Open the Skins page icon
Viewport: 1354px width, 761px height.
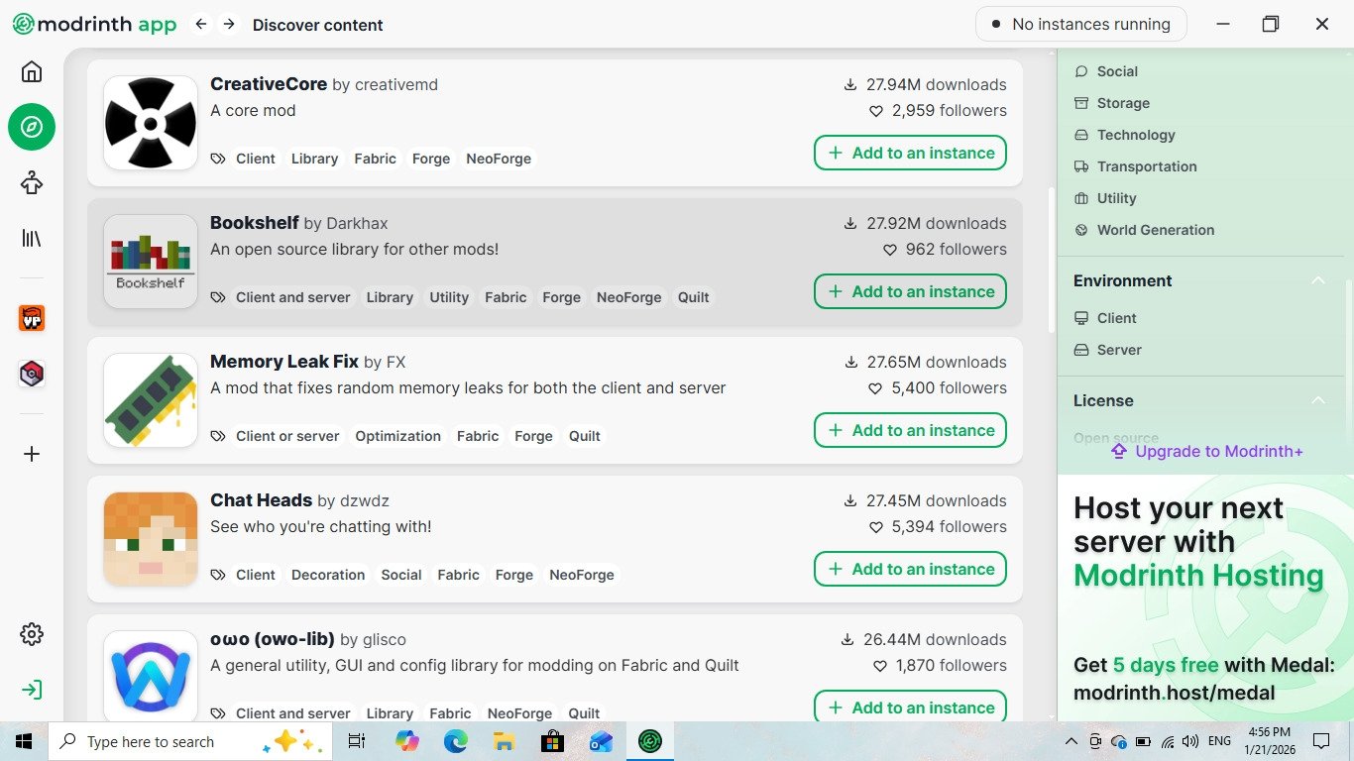tap(32, 182)
